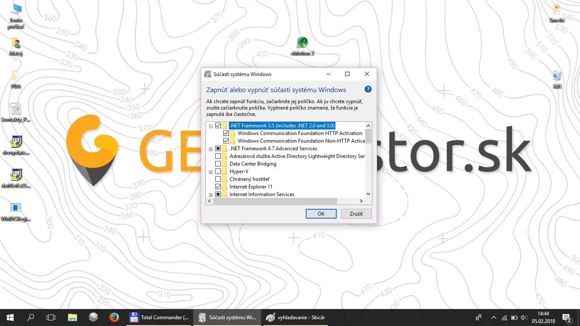
Task: Uncheck WCF Non-HTTP Activation checkbox
Action: click(226, 141)
